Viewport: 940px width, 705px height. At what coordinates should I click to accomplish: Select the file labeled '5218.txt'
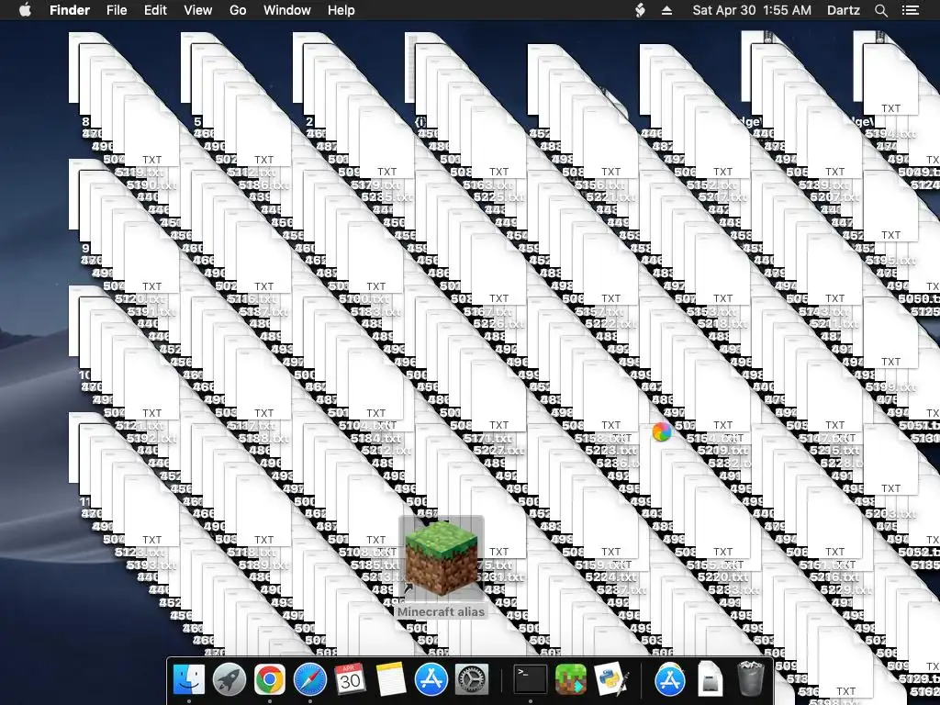point(723,324)
